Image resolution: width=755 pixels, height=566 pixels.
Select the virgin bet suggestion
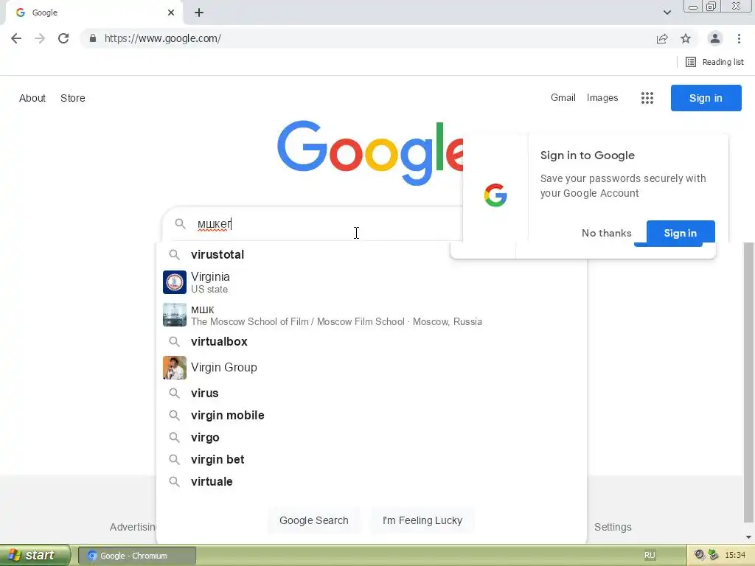coord(372,460)
